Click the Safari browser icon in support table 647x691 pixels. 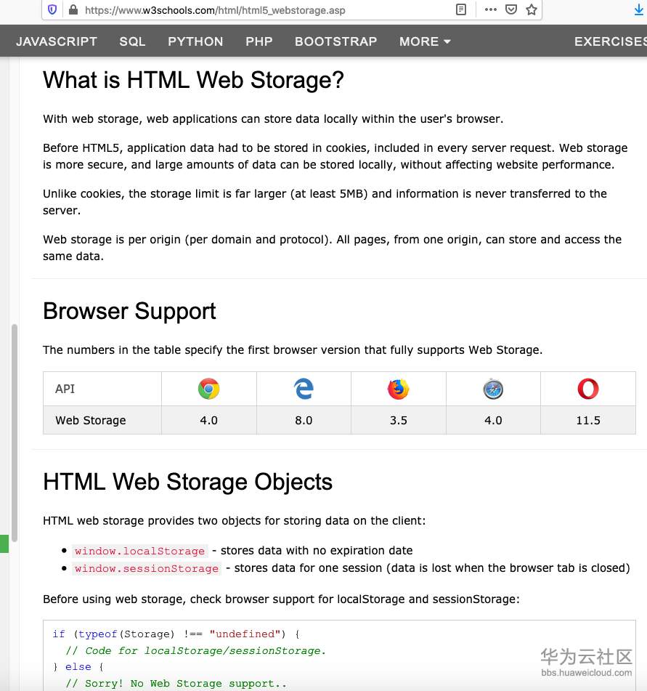492,388
